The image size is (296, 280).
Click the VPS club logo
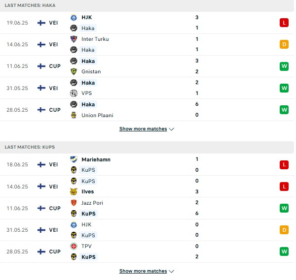point(74,93)
